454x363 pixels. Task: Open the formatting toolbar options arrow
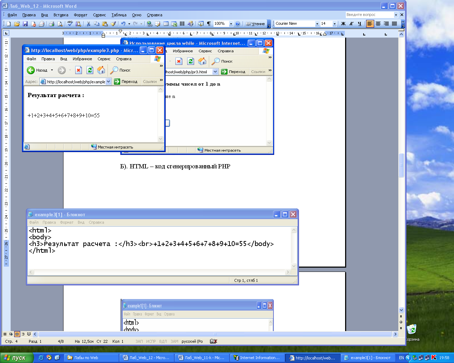[x=403, y=24]
